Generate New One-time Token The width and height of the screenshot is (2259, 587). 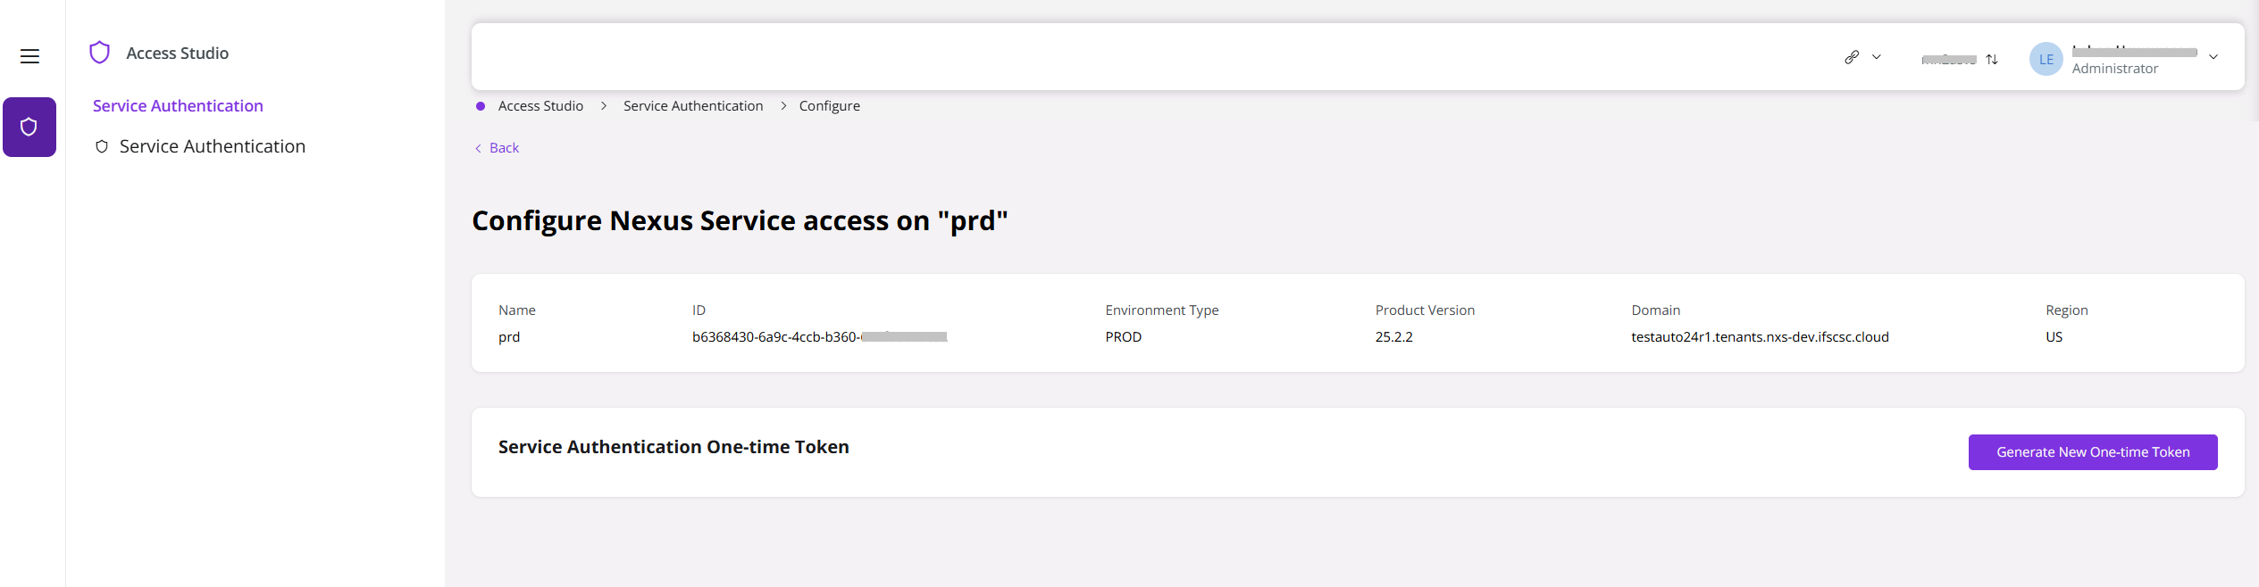click(2093, 452)
